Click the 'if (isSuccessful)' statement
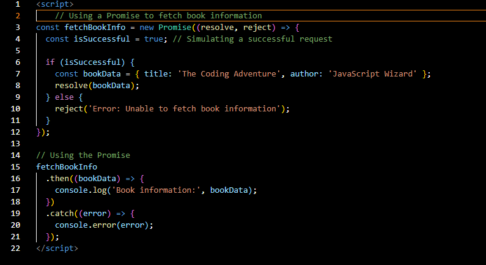Screen dimensions: 486x265 [x=90, y=62]
